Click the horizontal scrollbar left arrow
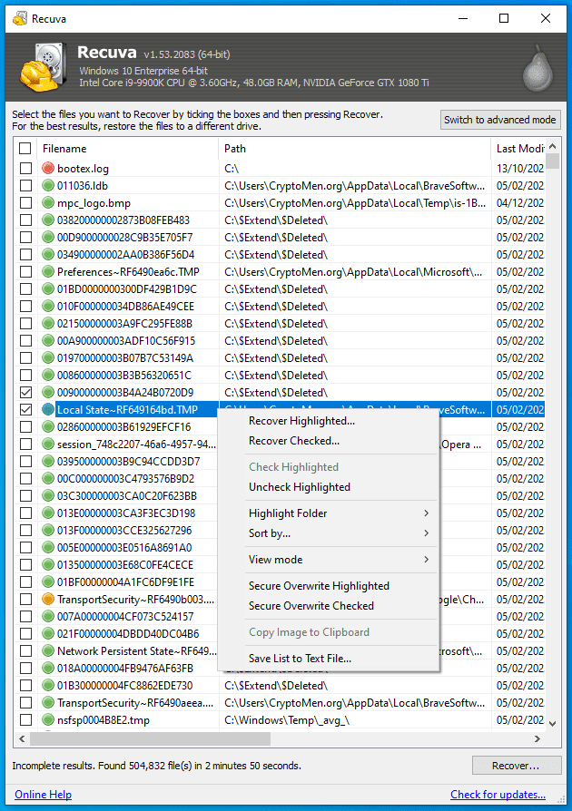 coord(22,738)
